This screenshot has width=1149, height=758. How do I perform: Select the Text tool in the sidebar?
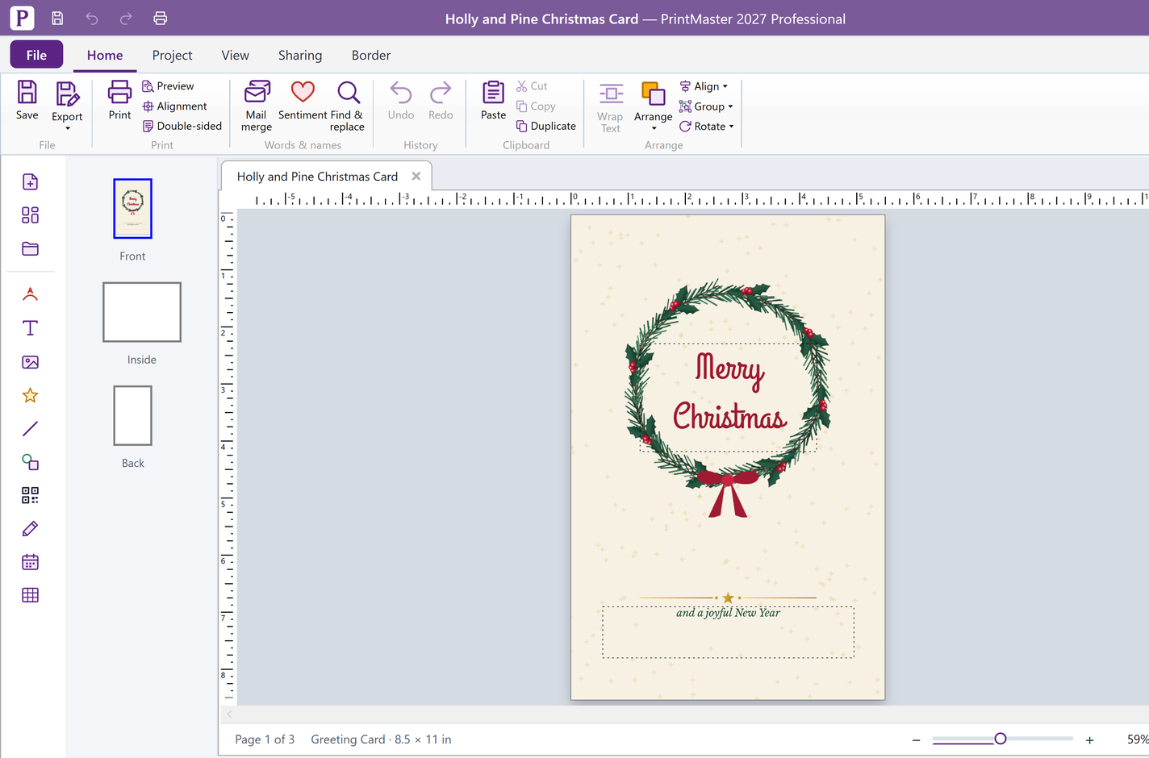point(30,328)
